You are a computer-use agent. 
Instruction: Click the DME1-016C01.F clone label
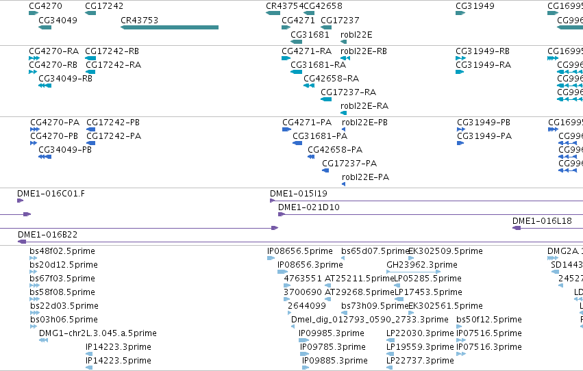click(51, 194)
